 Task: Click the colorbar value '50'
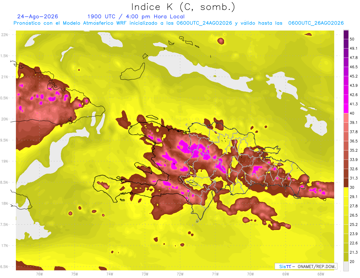coord(352,39)
